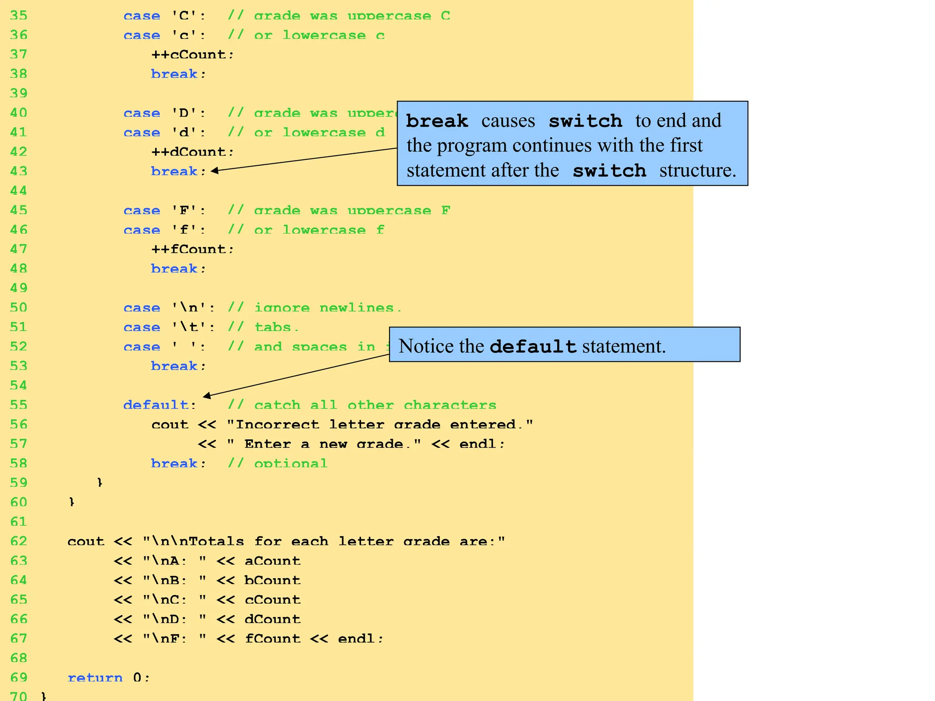The height and width of the screenshot is (701, 935).
Task: Click the default keyword on line 55
Action: click(157, 405)
